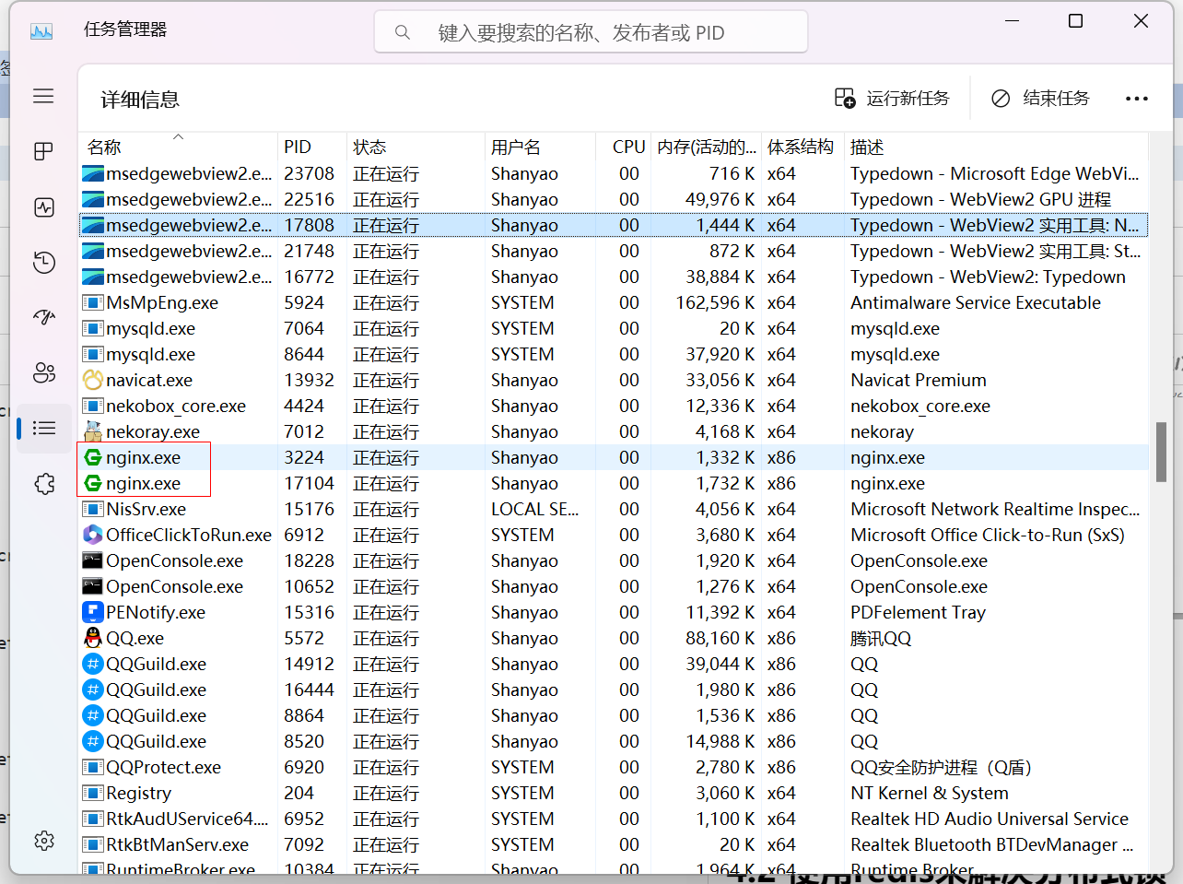1183x884 pixels.
Task: Click PID cell "16444" of QQGuild.exe
Action: click(310, 690)
